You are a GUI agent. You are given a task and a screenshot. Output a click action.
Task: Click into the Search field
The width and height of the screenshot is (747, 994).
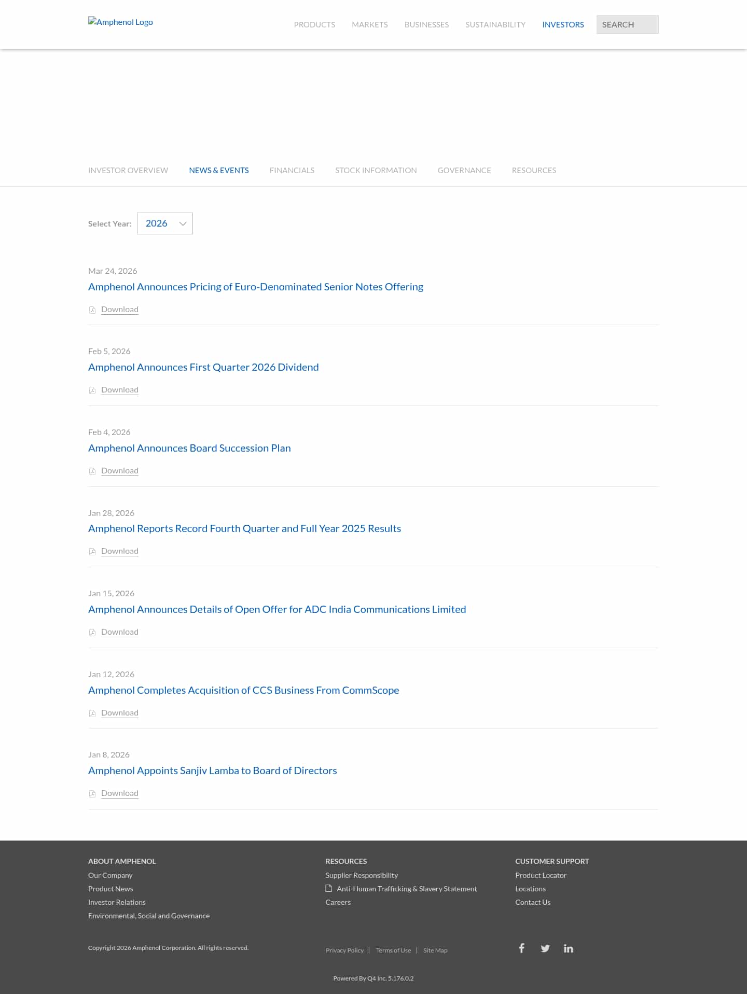point(628,24)
